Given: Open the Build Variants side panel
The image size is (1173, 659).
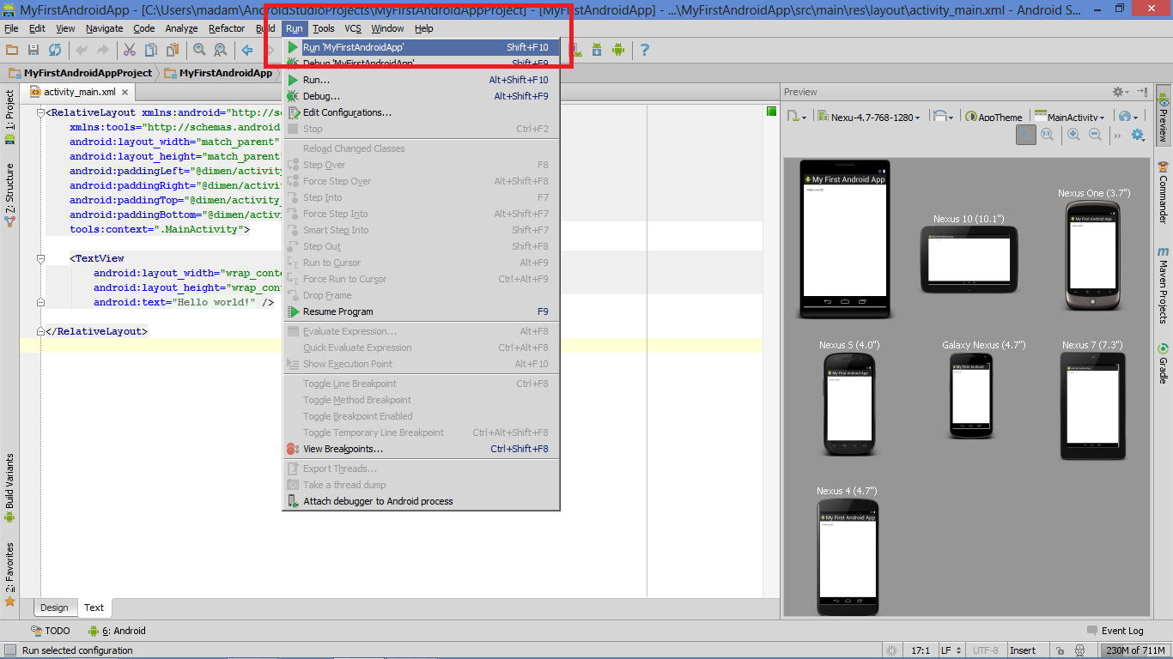Looking at the screenshot, I should coord(9,488).
